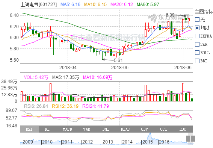Enable the BOLL indicator checkbox

[197, 53]
